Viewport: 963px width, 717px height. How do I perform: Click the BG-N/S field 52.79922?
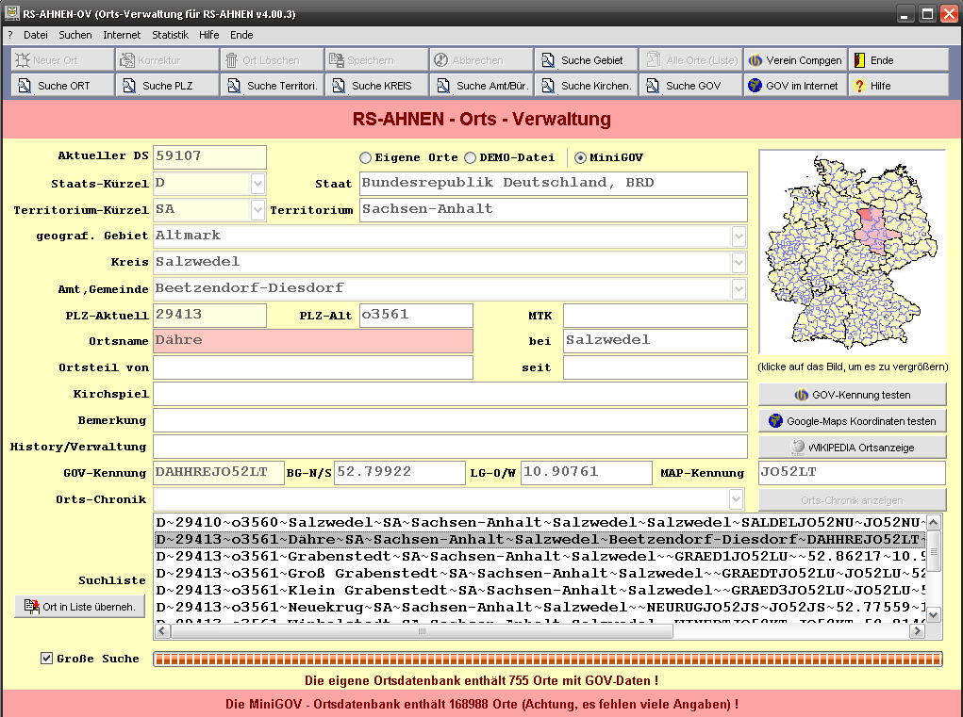(x=400, y=473)
